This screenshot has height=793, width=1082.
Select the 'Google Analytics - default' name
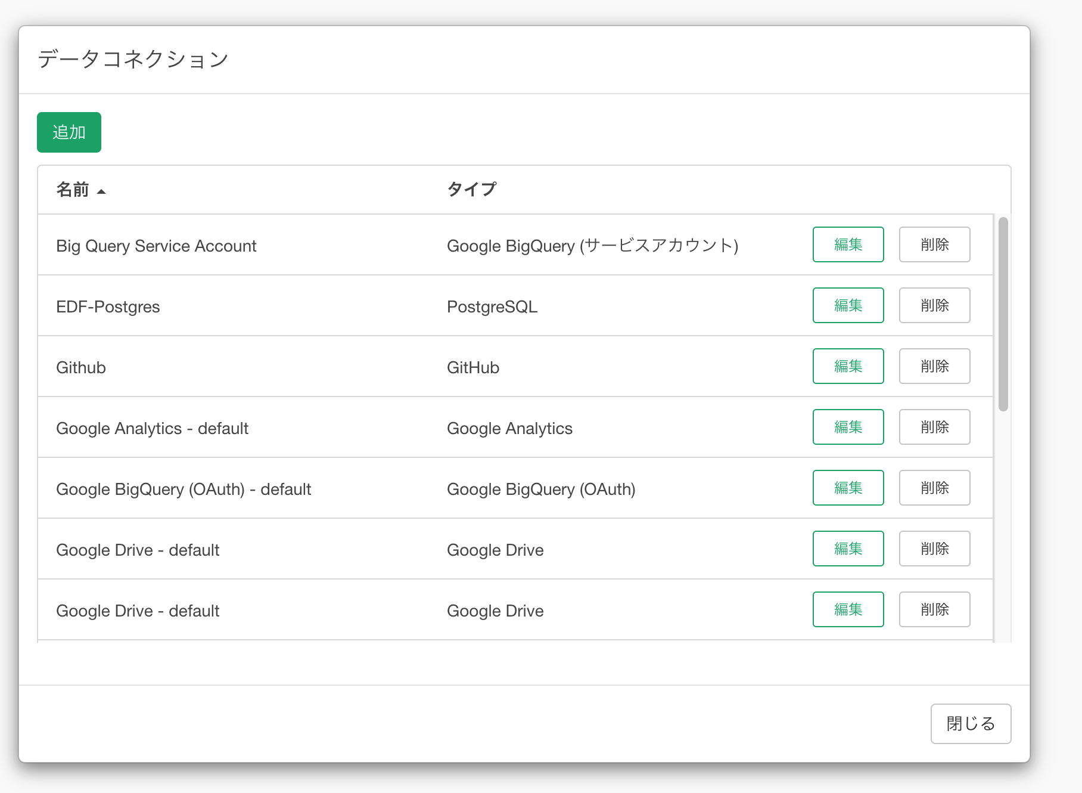click(152, 428)
